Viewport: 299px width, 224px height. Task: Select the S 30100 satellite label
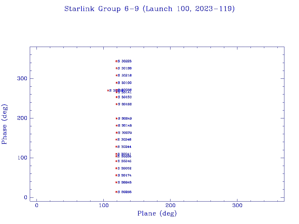point(124,83)
